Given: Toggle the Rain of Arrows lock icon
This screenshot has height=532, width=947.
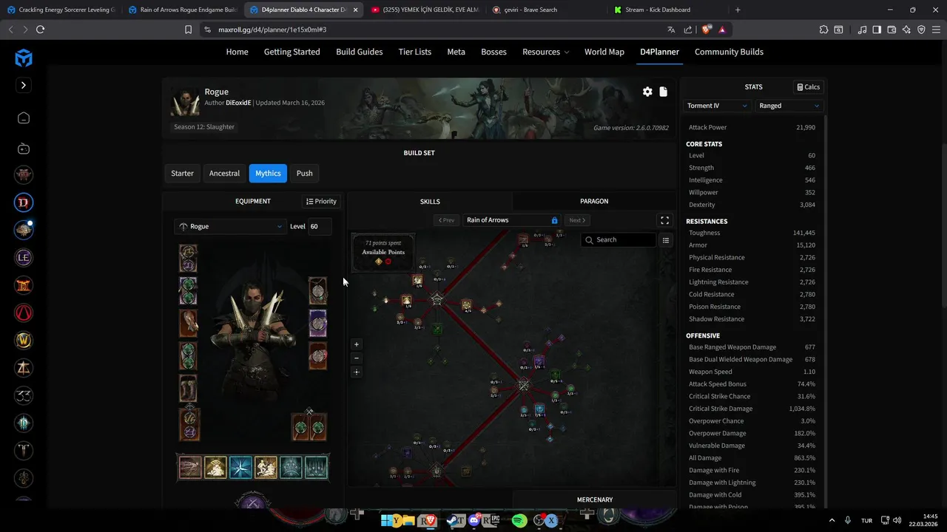Looking at the screenshot, I should (x=554, y=220).
